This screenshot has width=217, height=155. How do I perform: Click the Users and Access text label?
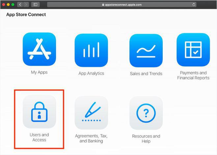pyautogui.click(x=39, y=137)
